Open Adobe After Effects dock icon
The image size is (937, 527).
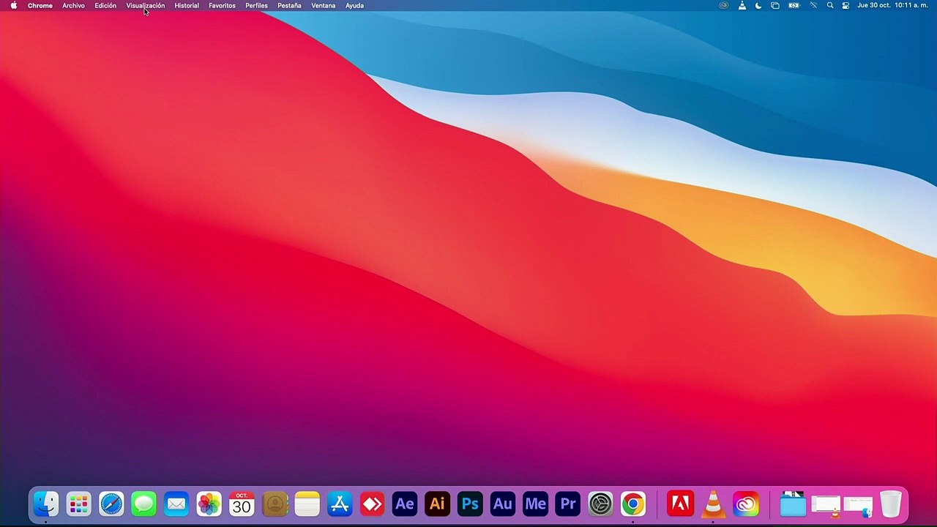405,504
